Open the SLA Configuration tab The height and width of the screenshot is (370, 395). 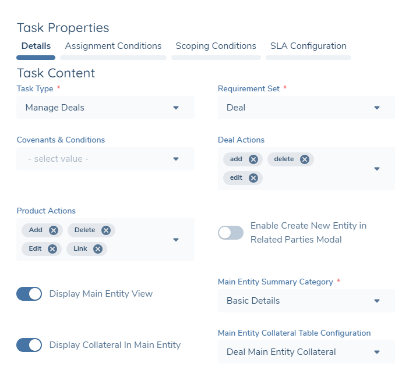click(308, 46)
